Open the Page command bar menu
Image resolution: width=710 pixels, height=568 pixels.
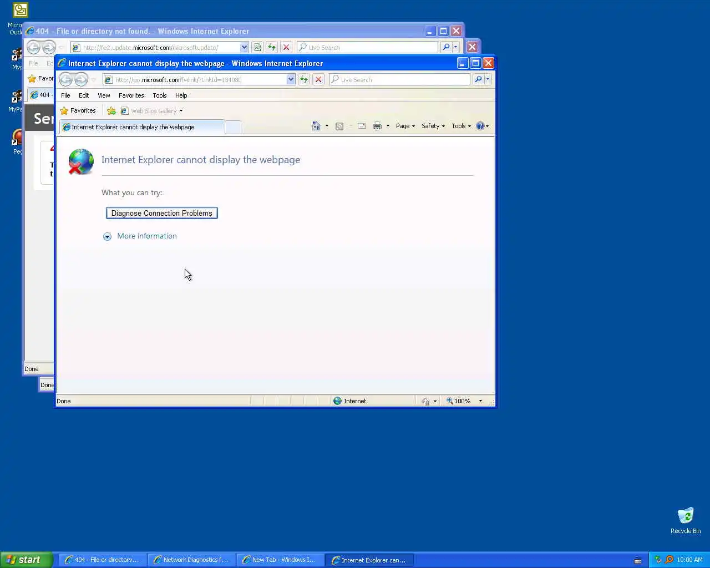(x=405, y=126)
